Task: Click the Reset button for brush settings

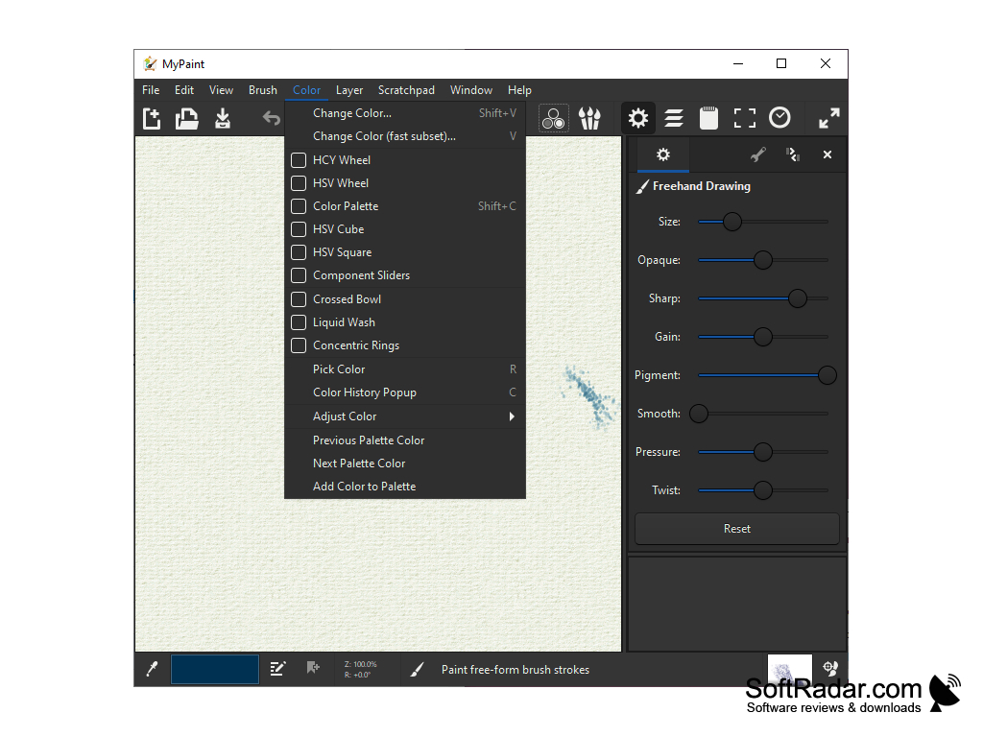Action: click(736, 528)
